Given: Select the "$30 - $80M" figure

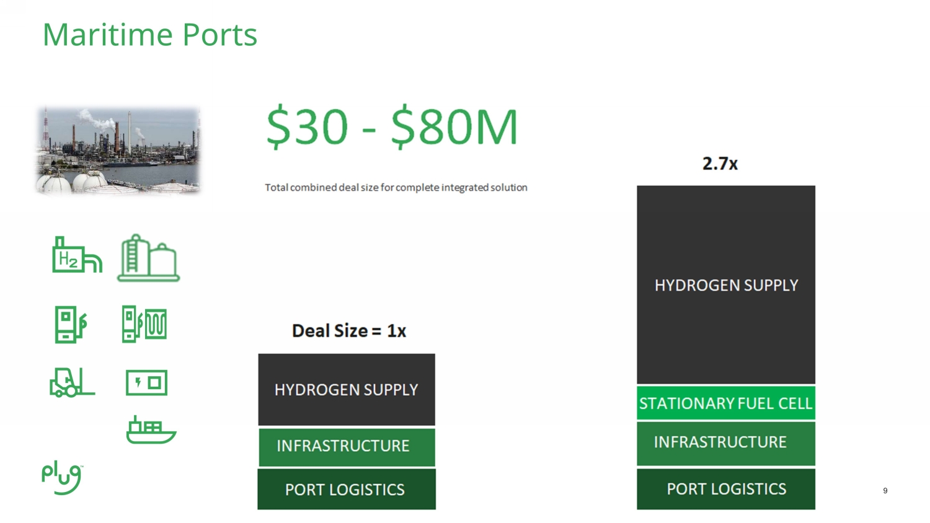Looking at the screenshot, I should click(392, 127).
